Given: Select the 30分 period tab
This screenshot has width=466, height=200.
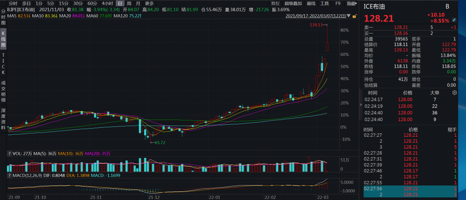Looking at the screenshot, I should pyautogui.click(x=78, y=3).
